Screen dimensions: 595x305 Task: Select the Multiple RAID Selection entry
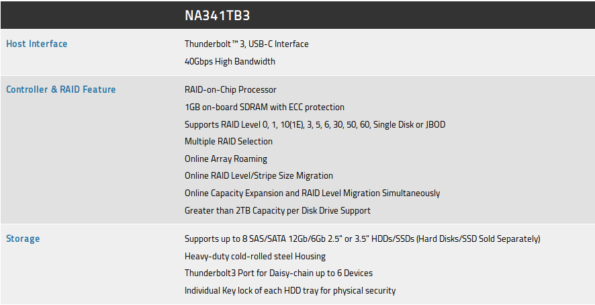tap(228, 141)
